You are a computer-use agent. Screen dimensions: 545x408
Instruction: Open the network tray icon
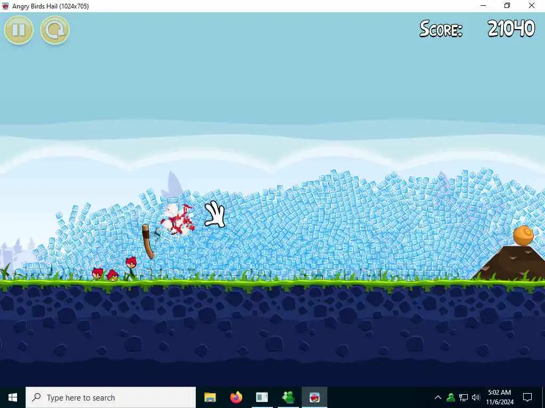pos(464,397)
